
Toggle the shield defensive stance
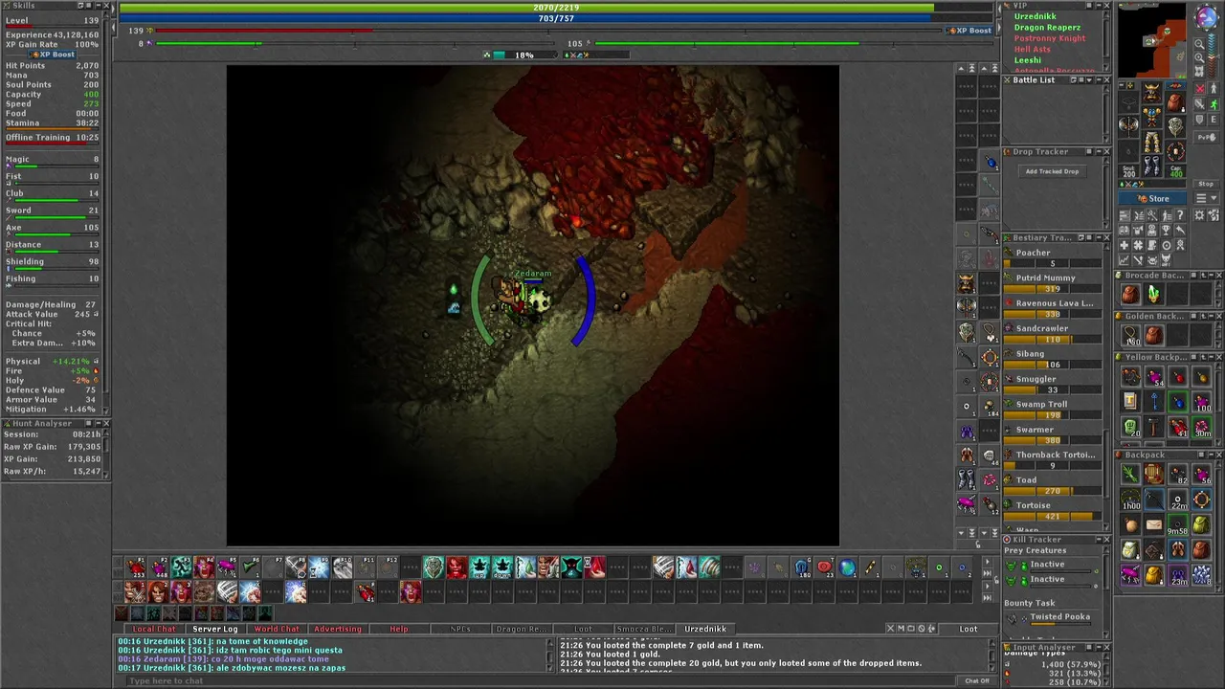[1200, 120]
